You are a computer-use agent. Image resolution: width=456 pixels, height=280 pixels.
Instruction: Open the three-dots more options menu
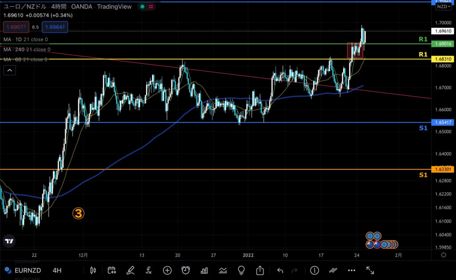click(x=351, y=270)
